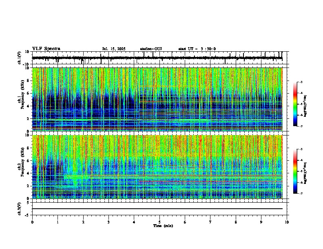The image size is (323, 249).
Task: Click the "-7" label on ch.1 colorbar
Action: [x=301, y=126]
